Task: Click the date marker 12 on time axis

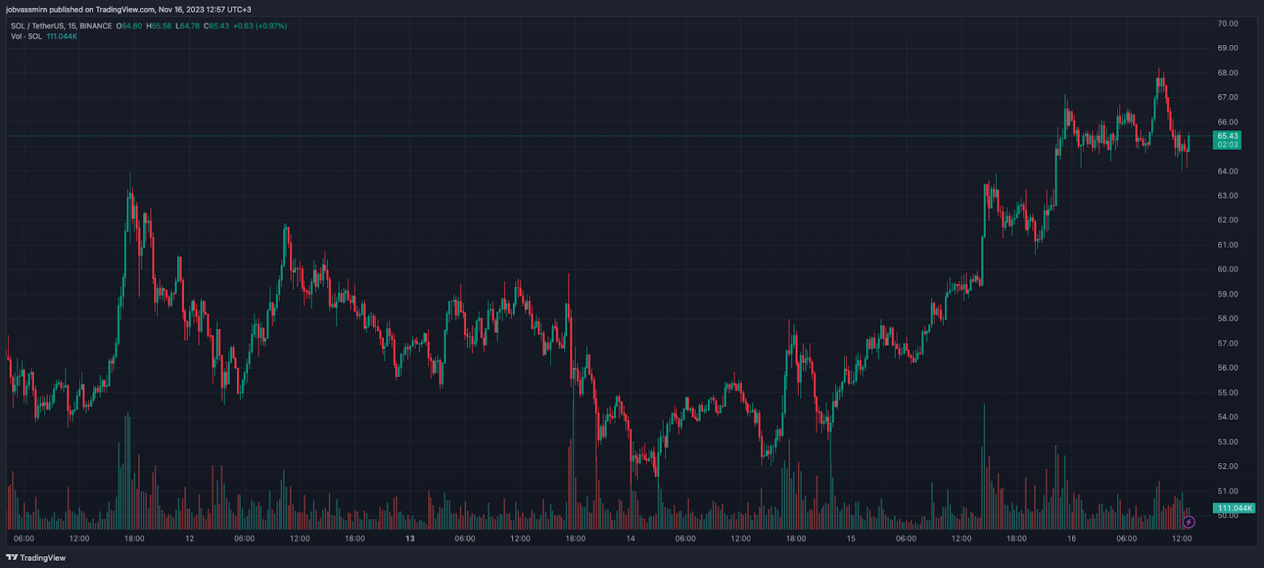Action: click(189, 539)
